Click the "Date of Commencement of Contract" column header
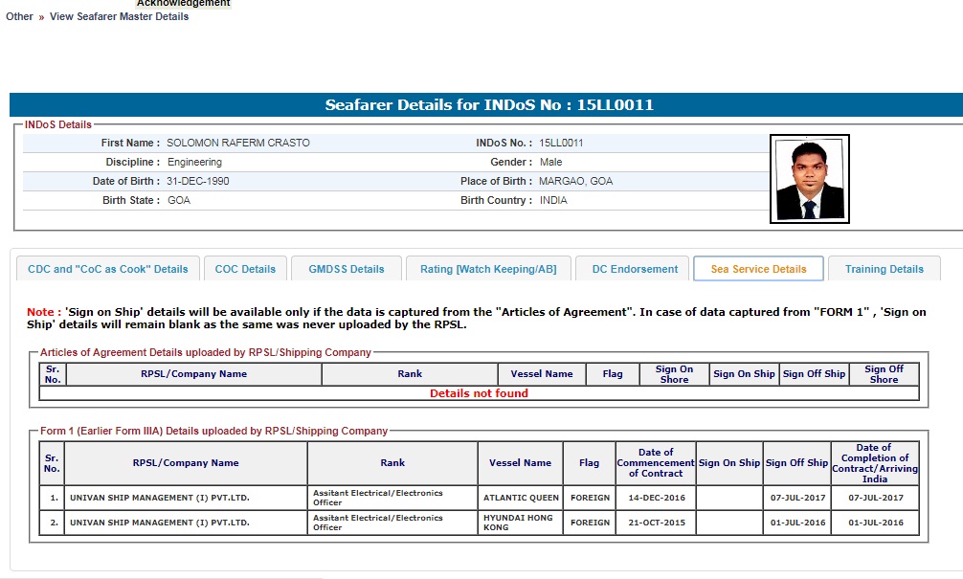 [x=655, y=463]
